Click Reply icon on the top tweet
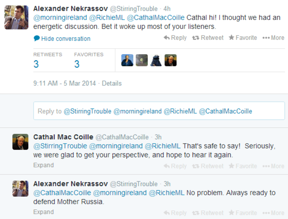 point(175,38)
